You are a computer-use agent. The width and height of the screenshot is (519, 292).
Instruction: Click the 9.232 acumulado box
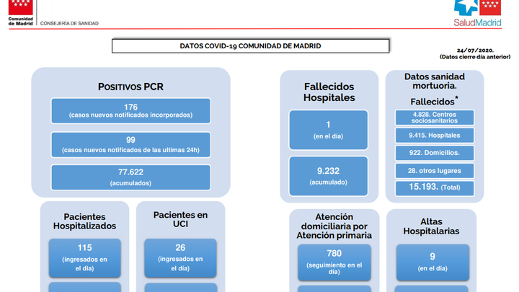pos(328,176)
